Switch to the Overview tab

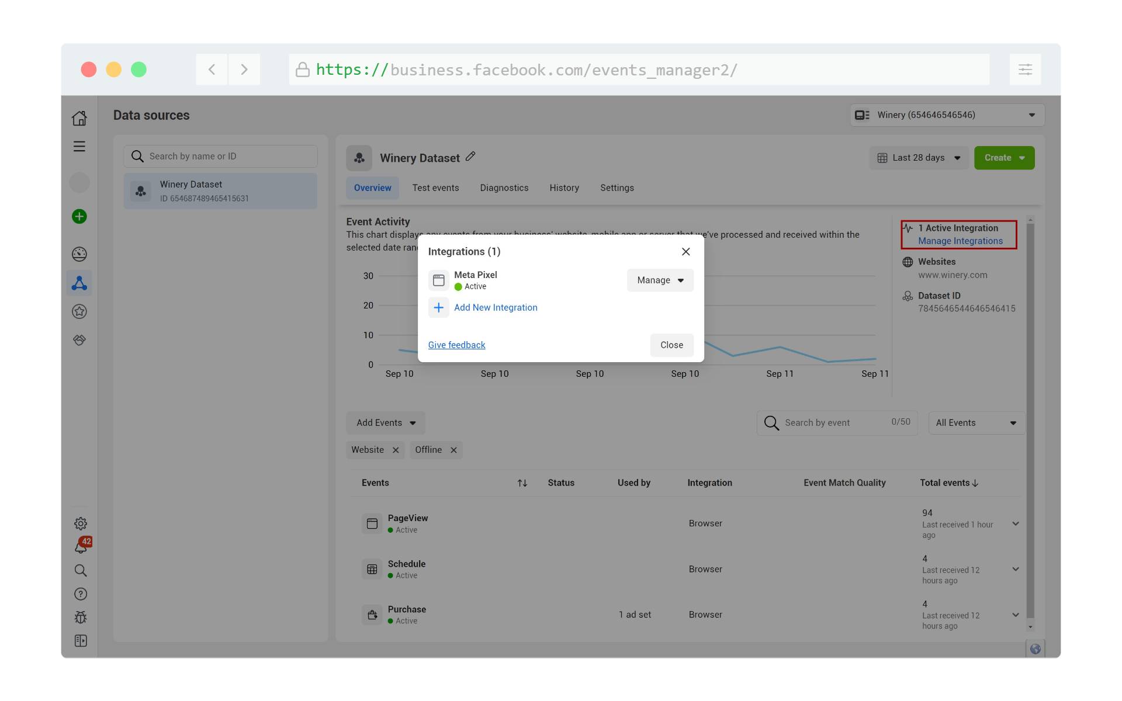(373, 188)
